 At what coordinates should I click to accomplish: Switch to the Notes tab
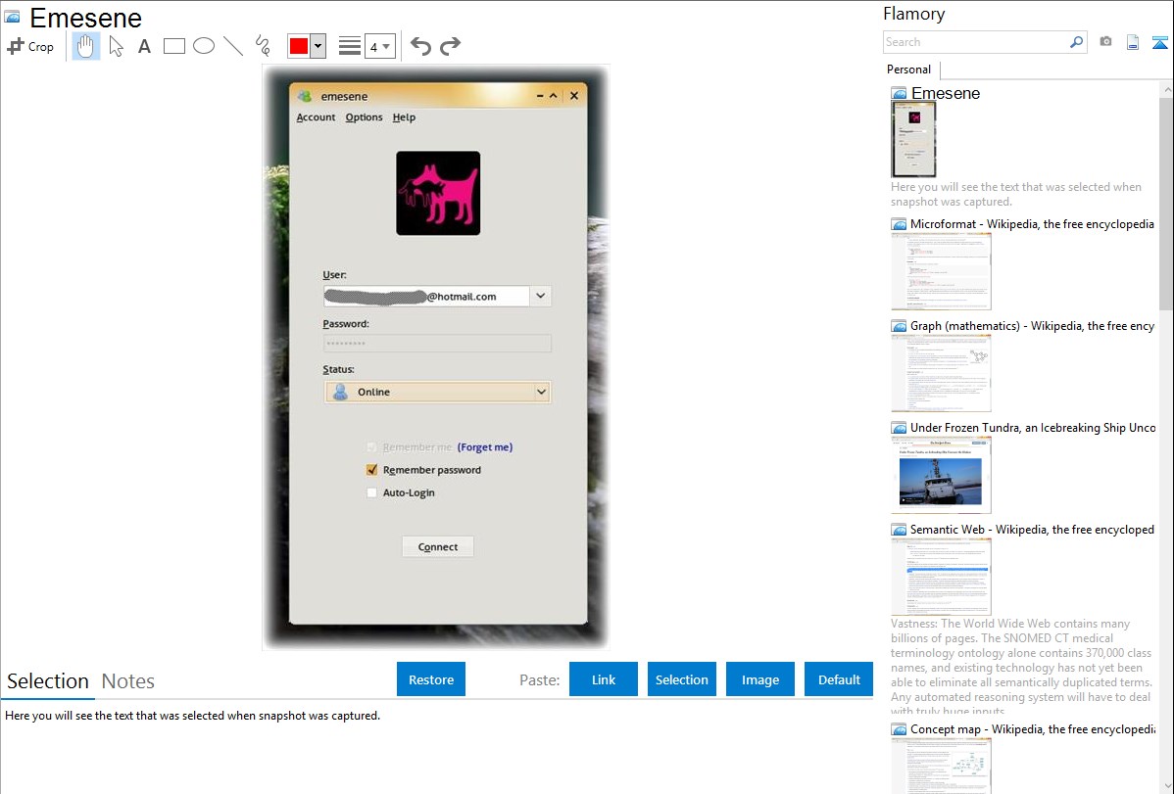pos(128,681)
